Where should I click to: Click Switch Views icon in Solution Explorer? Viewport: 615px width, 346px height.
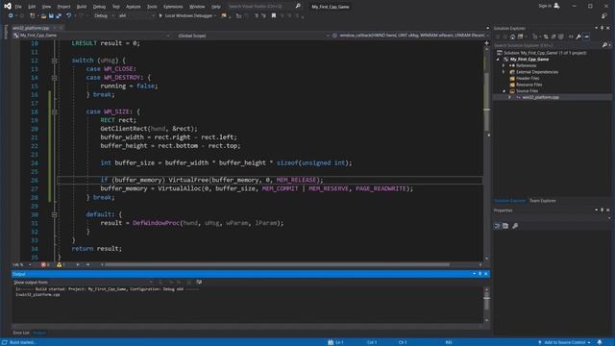521,37
